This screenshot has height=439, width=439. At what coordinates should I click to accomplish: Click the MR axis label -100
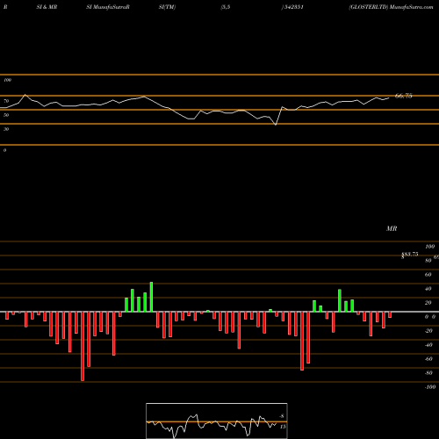coord(430,387)
